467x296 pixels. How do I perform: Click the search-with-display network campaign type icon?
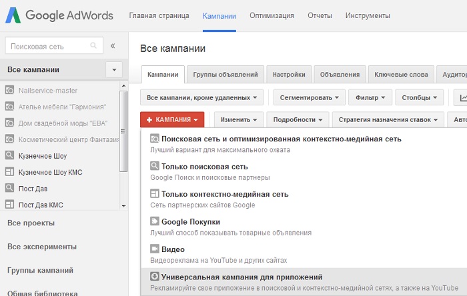155,139
